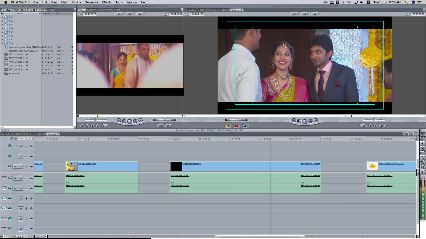This screenshot has width=426, height=239.
Task: Toggle visibility of video track V3
Action: (x=10, y=146)
